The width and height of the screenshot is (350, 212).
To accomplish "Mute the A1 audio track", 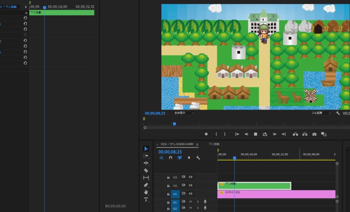I will 191,202.
